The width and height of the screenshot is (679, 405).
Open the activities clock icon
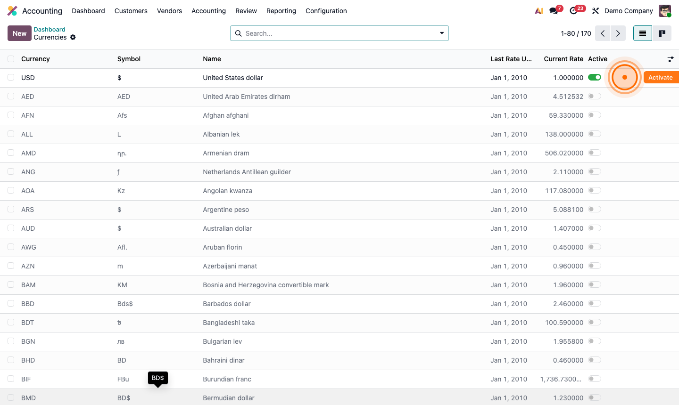pyautogui.click(x=574, y=10)
